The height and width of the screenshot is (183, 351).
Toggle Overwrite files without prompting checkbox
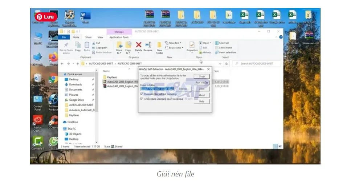coord(142,94)
